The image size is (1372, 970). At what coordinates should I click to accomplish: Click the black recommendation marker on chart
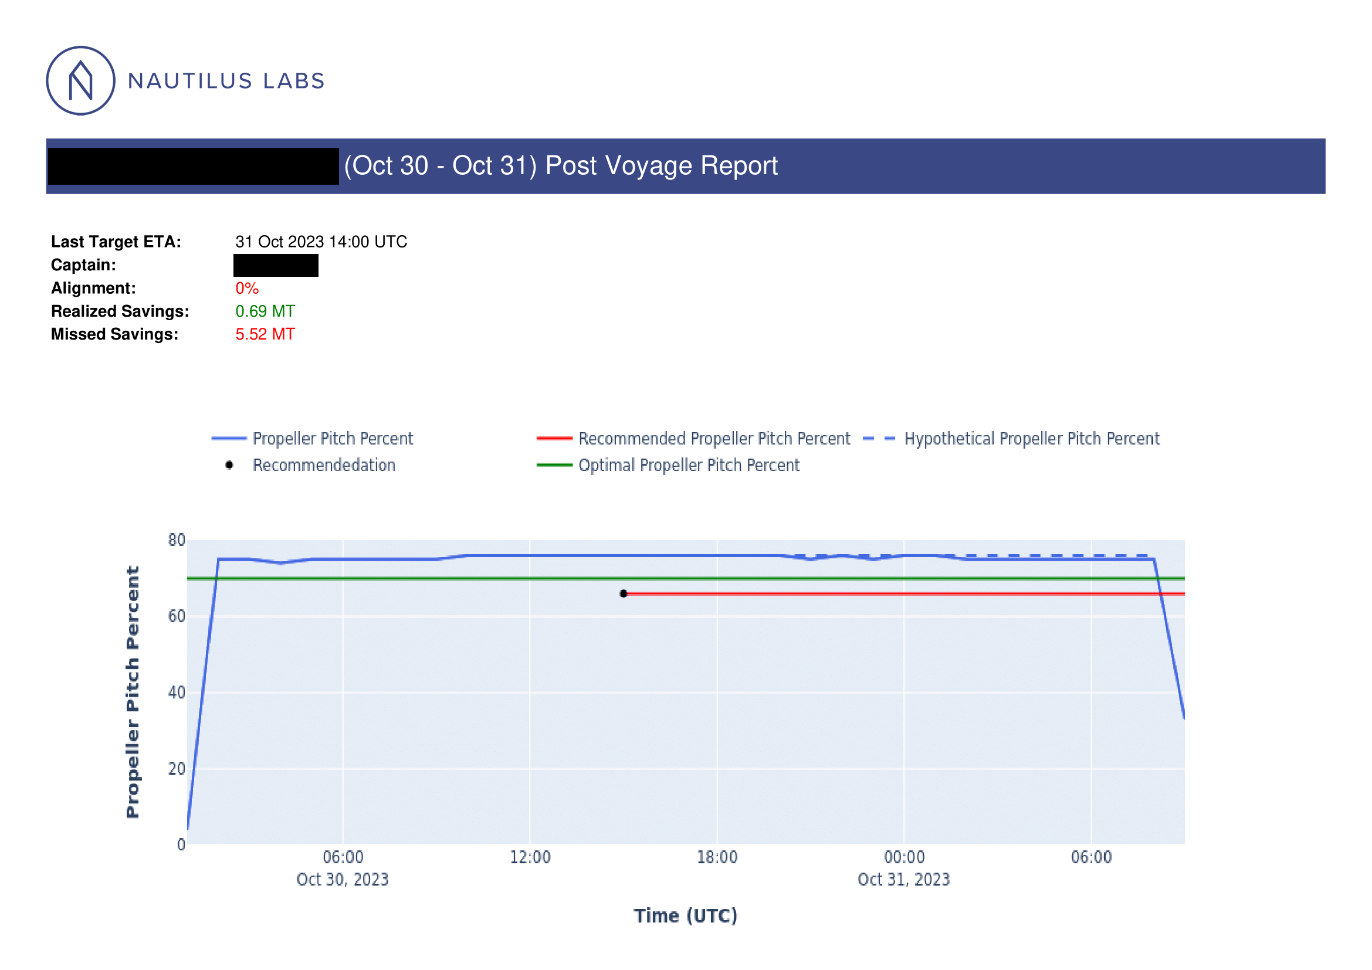point(624,593)
